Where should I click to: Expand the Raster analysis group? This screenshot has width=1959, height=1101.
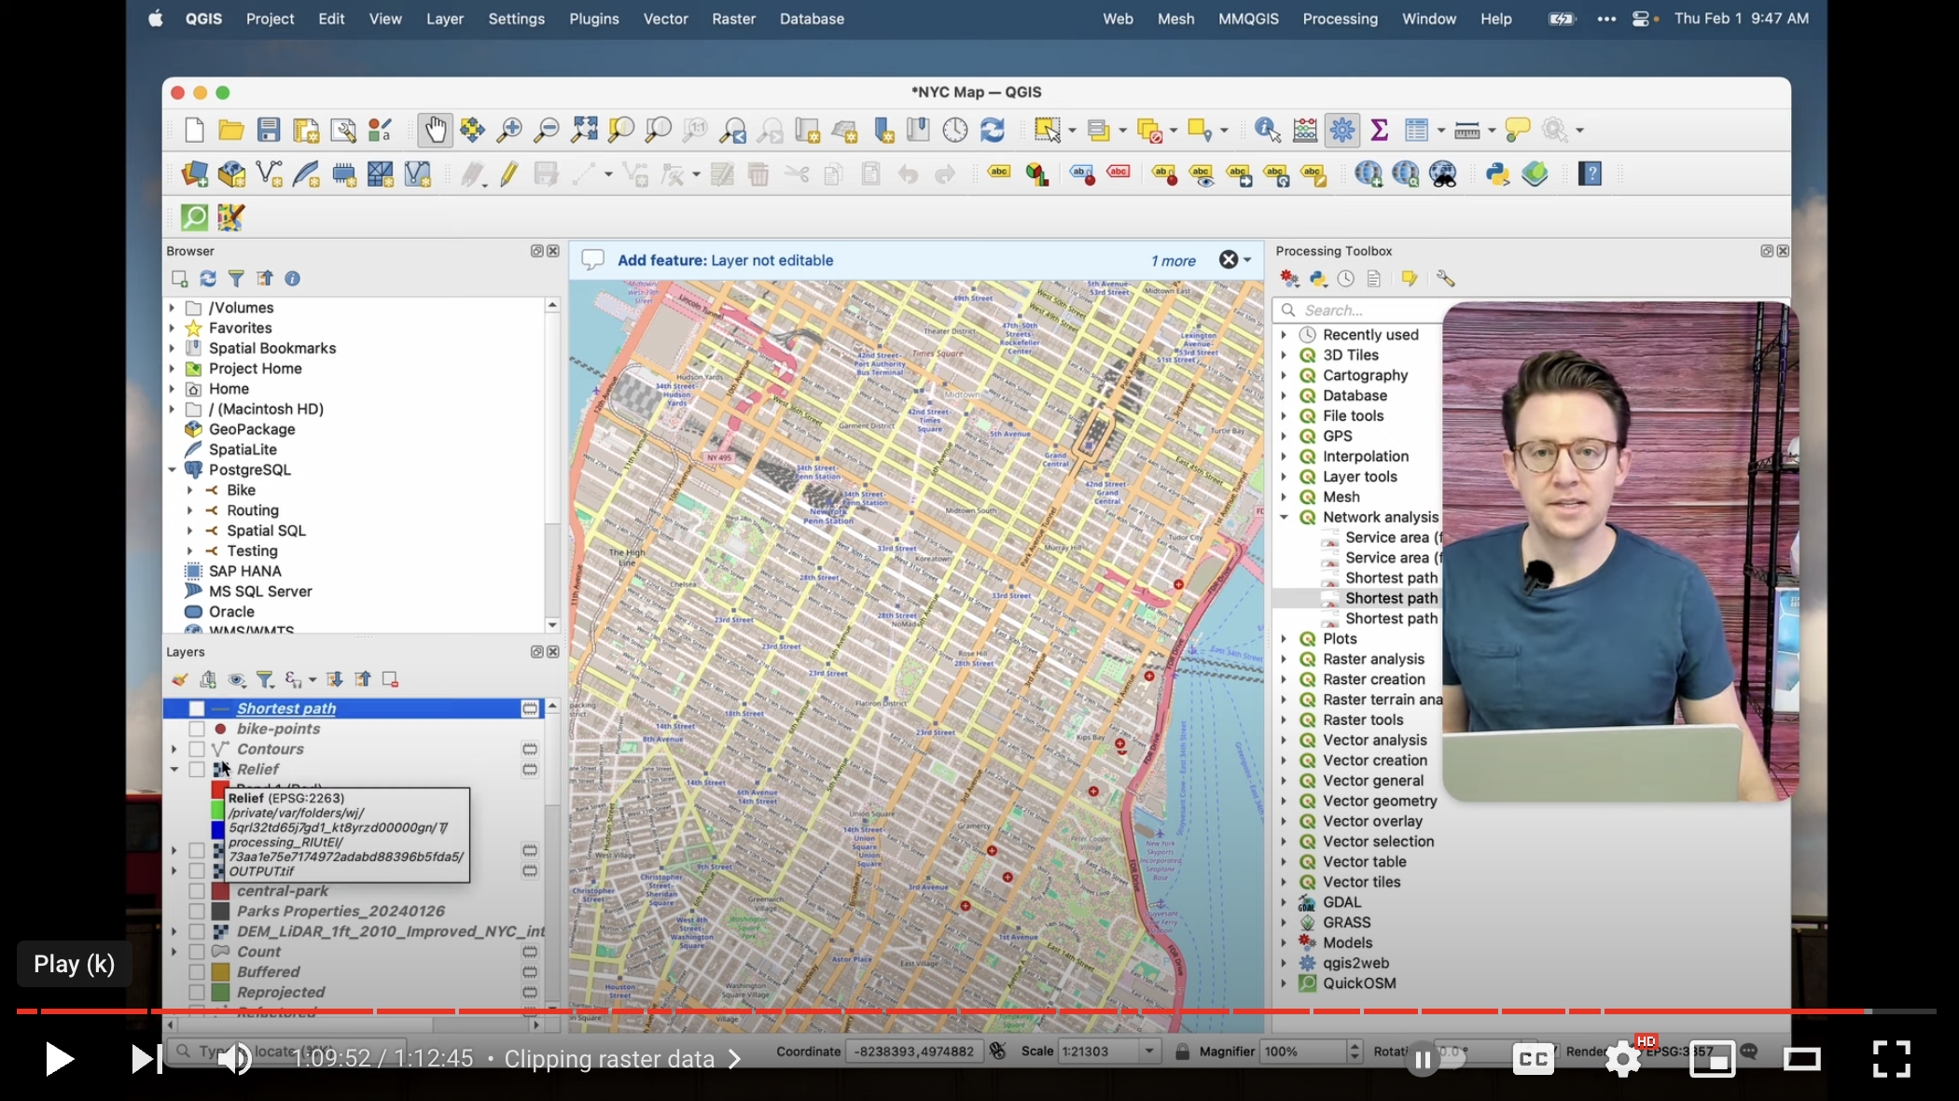click(x=1284, y=659)
